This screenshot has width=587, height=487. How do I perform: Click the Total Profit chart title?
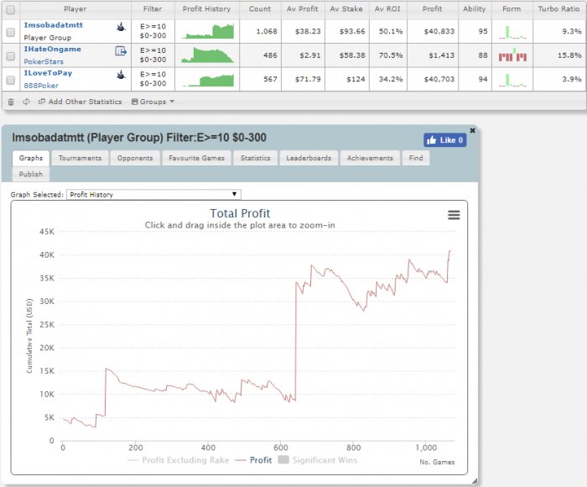[x=240, y=213]
